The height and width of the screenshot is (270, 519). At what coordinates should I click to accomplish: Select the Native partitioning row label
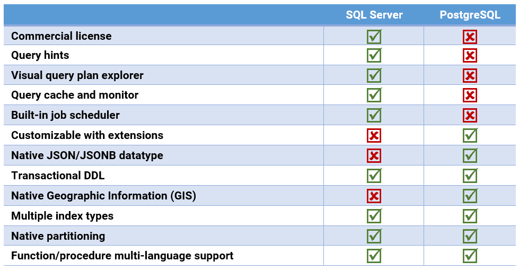[x=58, y=236]
